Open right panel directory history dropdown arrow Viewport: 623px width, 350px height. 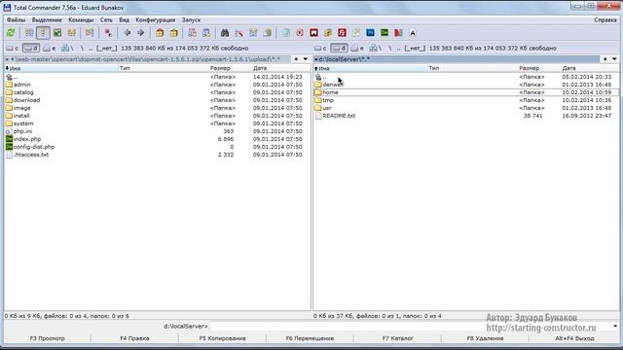(x=614, y=59)
